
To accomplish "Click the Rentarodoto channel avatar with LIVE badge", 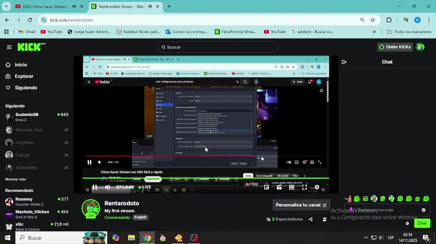I will pyautogui.click(x=91, y=208).
